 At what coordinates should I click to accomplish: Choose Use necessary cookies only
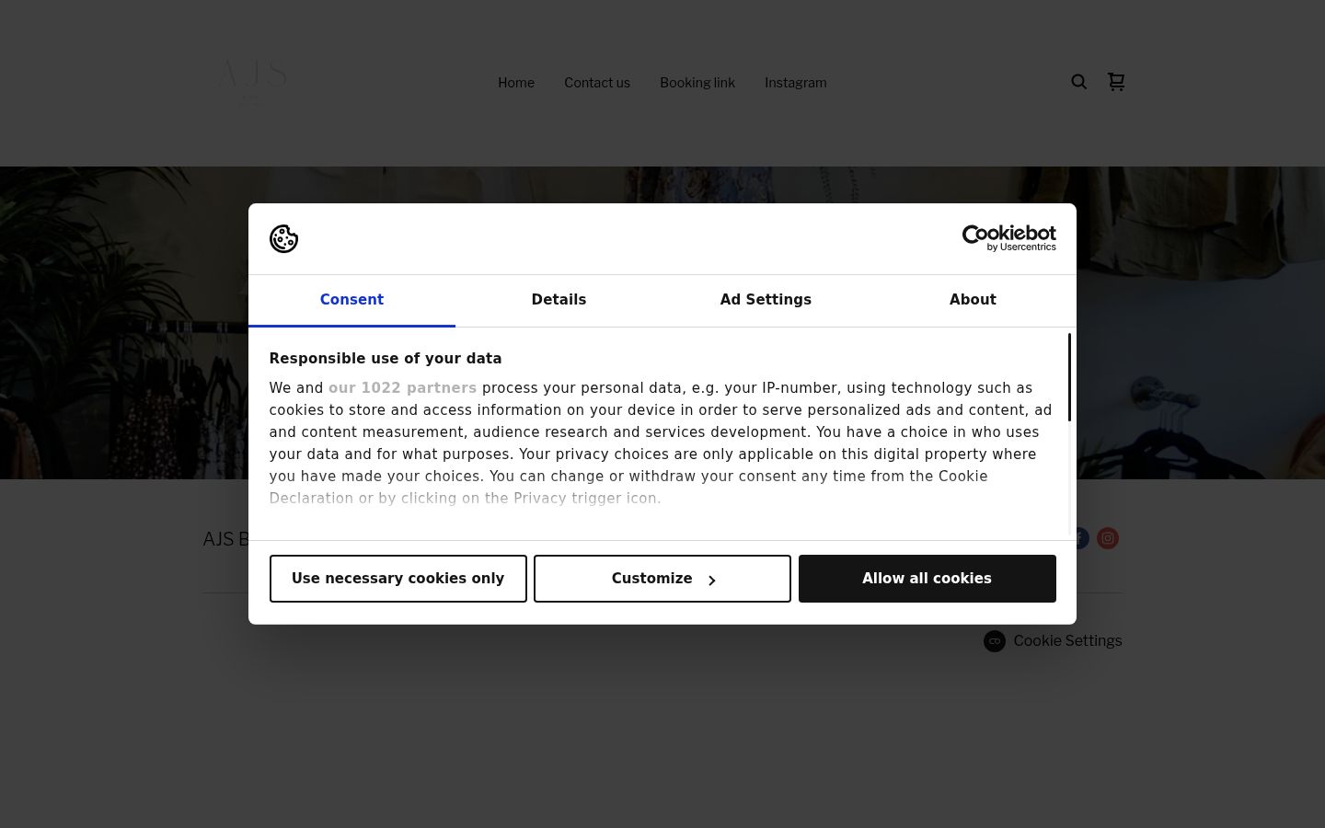point(398,579)
